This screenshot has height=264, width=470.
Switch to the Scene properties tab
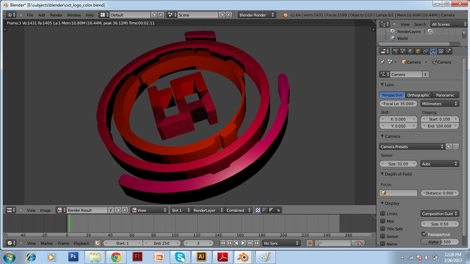(x=403, y=51)
